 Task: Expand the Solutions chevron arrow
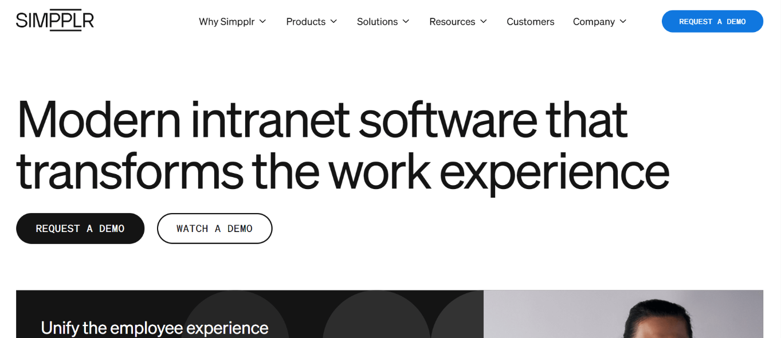click(x=406, y=21)
